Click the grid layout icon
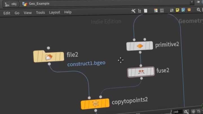This screenshot has height=114, width=203. (162, 11)
